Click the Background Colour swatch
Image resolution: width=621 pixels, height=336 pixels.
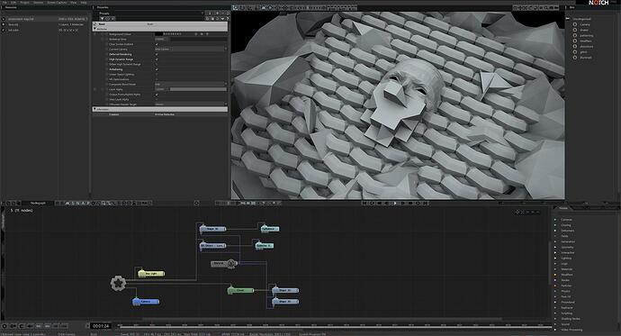158,34
